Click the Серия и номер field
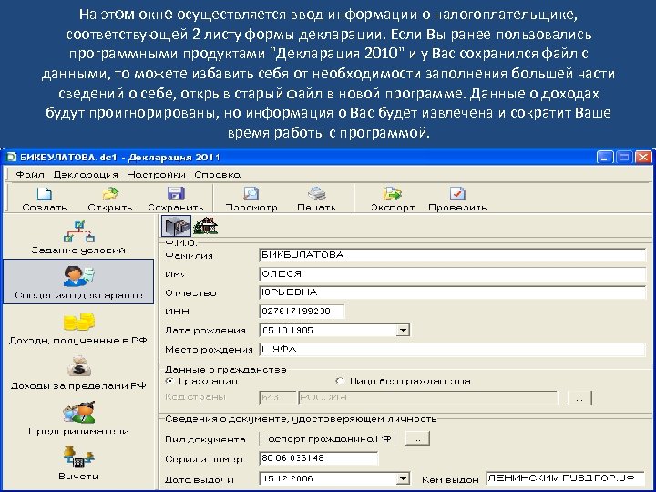Image resolution: width=656 pixels, height=492 pixels. click(318, 458)
